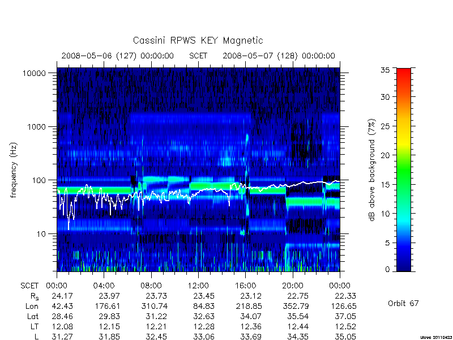453x340 pixels.
Task: Click the Rs value "23.45"
Action: coord(204,296)
